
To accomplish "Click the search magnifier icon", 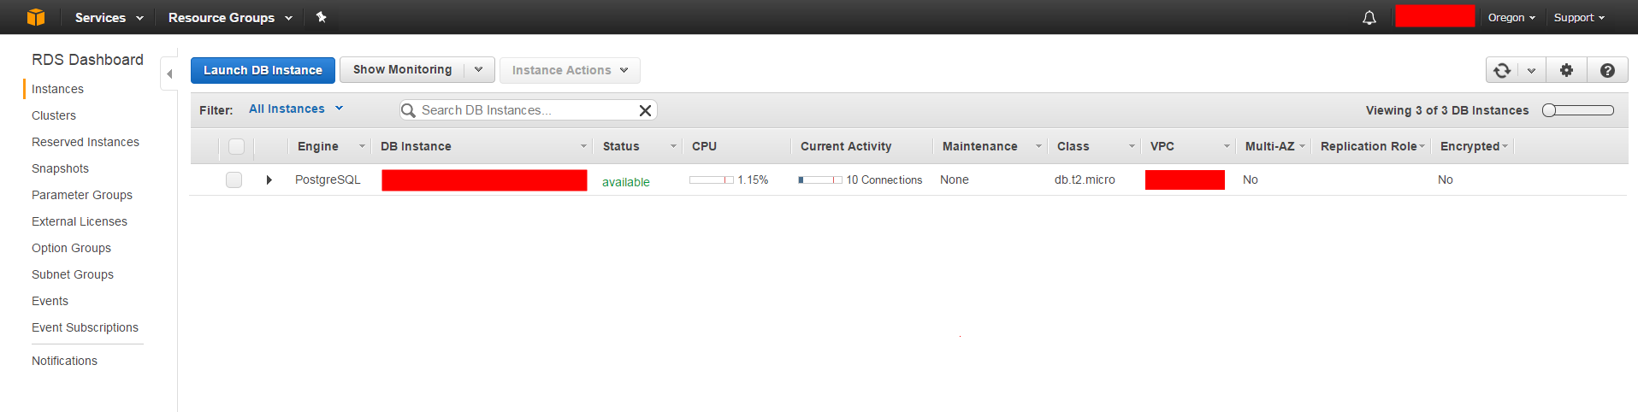I will [x=409, y=110].
